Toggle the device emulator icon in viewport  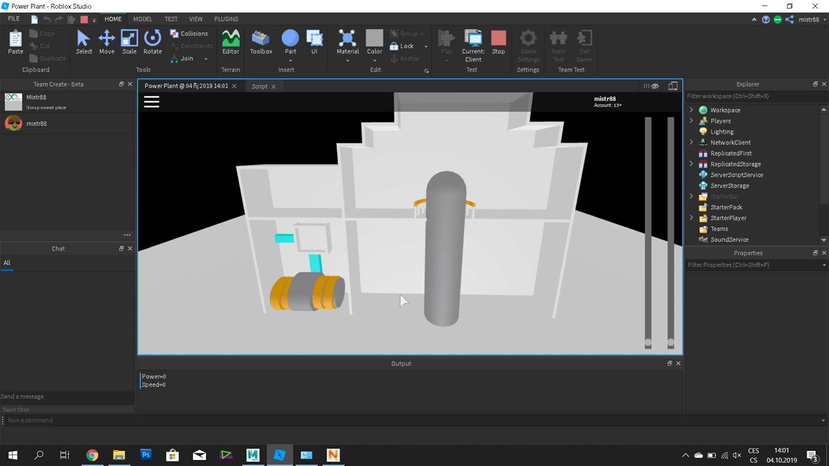[x=673, y=86]
